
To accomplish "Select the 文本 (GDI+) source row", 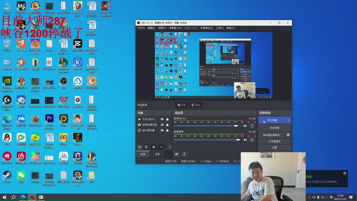I will [154, 119].
